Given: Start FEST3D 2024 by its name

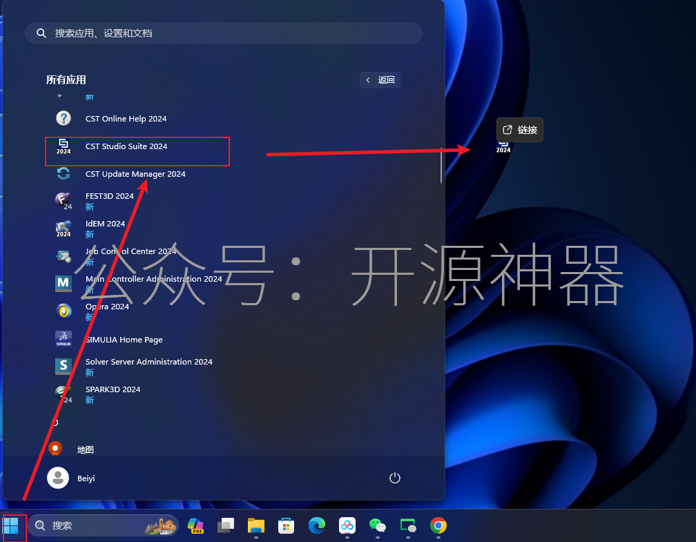Looking at the screenshot, I should click(109, 196).
